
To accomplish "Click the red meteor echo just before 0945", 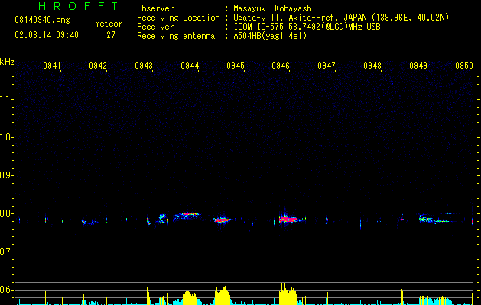I will tap(223, 220).
